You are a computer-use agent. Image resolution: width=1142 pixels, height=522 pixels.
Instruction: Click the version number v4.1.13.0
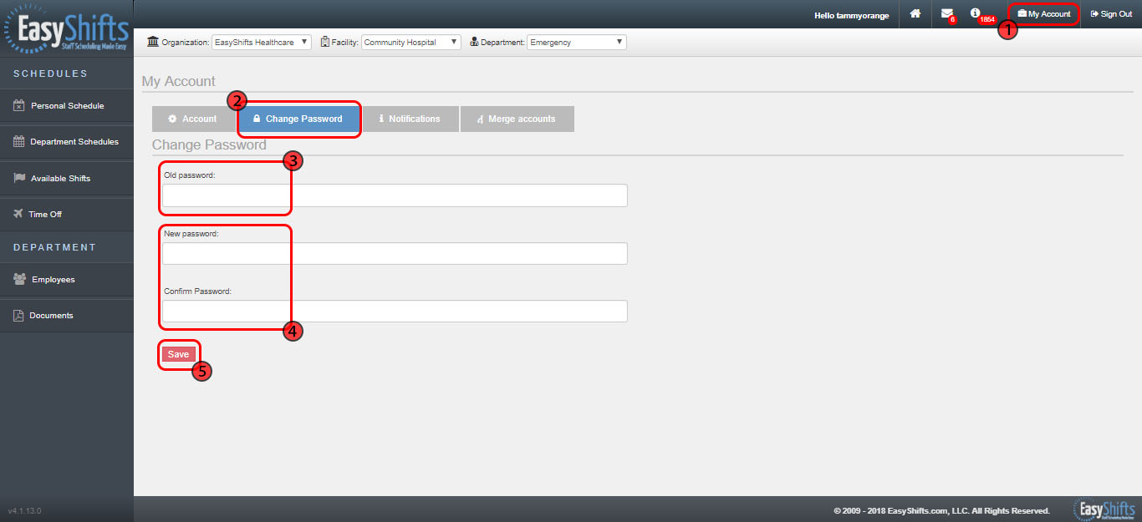(x=24, y=510)
